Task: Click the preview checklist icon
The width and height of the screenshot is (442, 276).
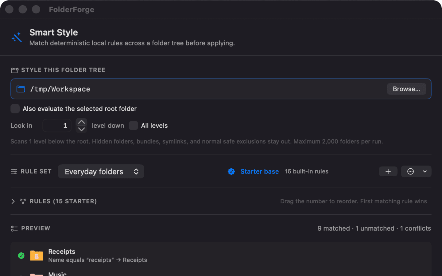Action: pyautogui.click(x=14, y=228)
